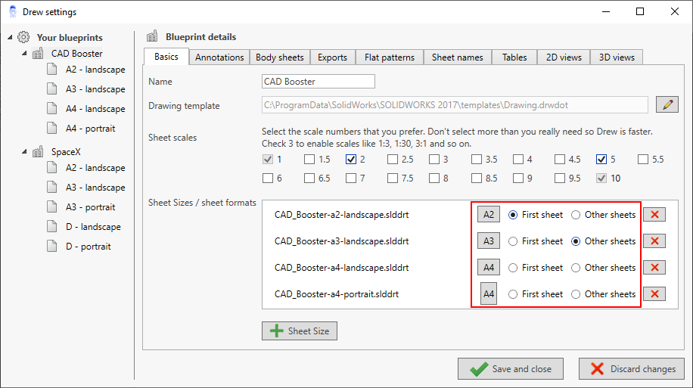Viewport: 693px width, 388px height.
Task: Add a new Sheet Size
Action: tap(300, 331)
